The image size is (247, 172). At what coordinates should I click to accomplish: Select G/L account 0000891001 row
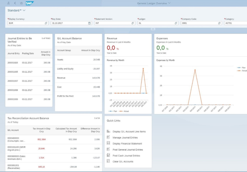coord(54,167)
